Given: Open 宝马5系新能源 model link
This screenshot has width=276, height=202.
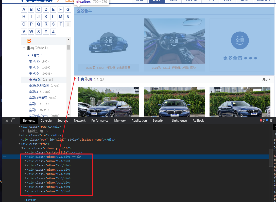Looking at the screenshot, I should coord(39,85).
